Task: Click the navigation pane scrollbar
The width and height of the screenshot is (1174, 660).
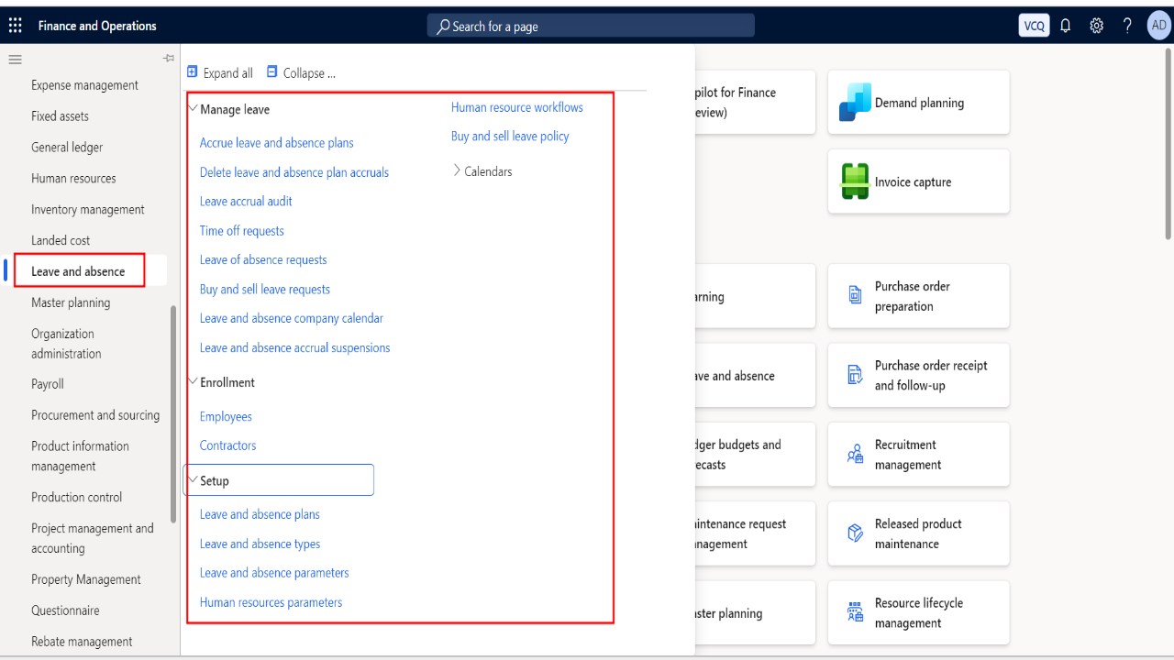Action: tap(173, 414)
